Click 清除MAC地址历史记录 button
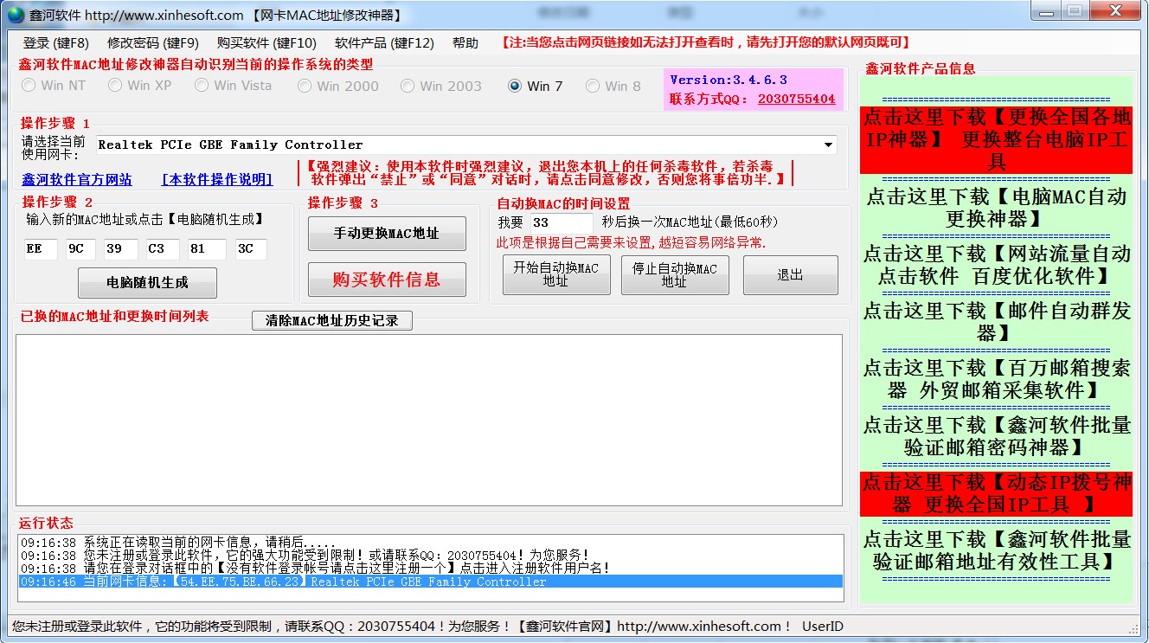The width and height of the screenshot is (1149, 643). [332, 320]
